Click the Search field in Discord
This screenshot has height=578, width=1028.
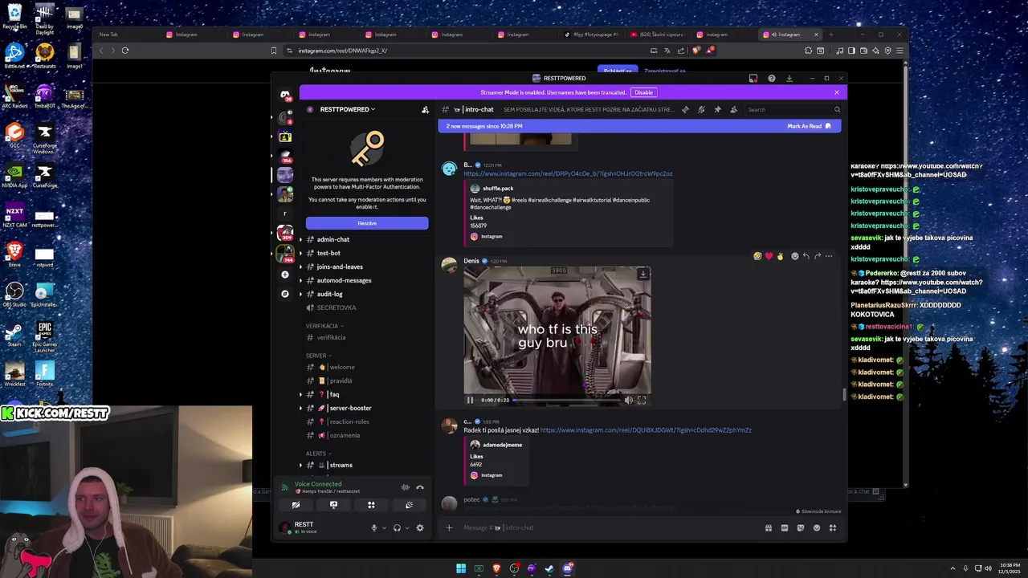793,109
